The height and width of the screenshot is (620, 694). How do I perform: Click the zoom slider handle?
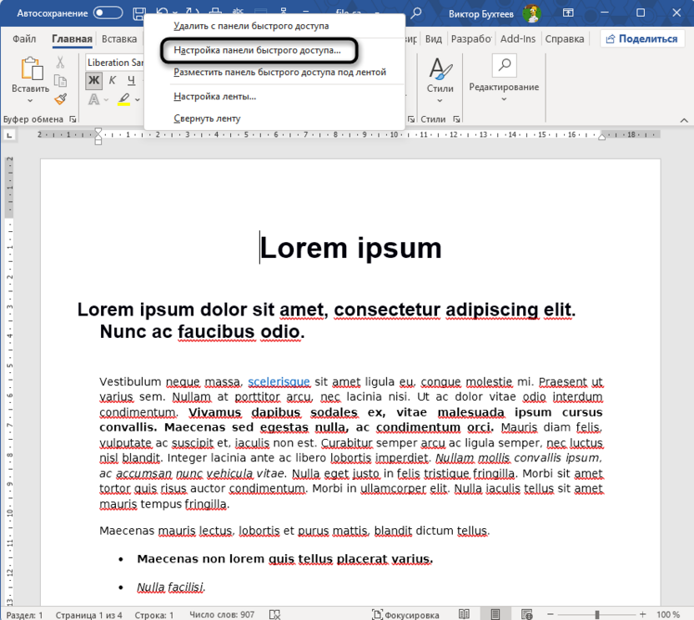[597, 615]
